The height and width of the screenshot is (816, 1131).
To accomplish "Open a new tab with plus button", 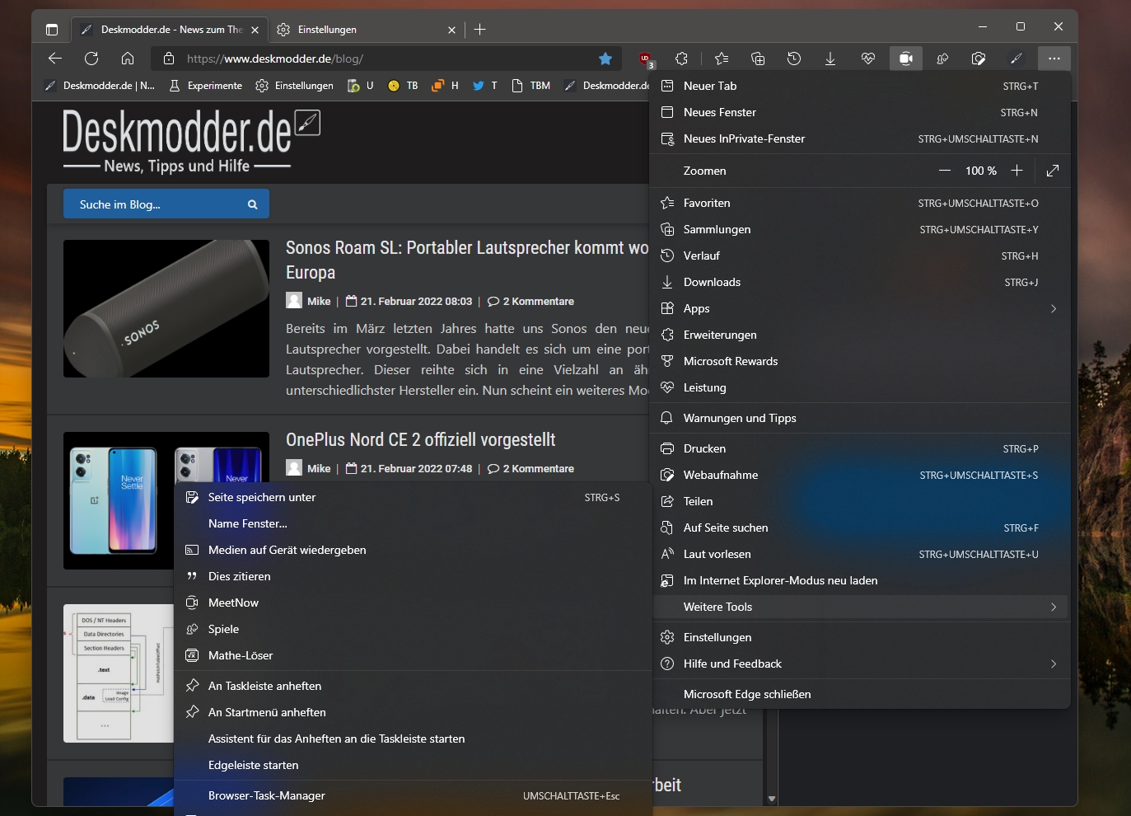I will tap(480, 30).
